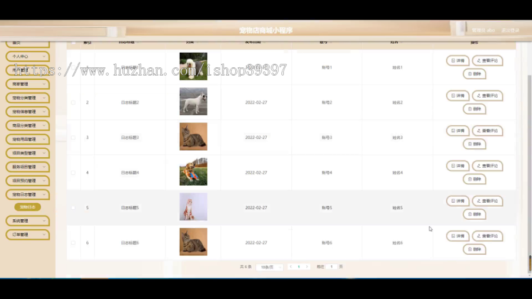The width and height of the screenshot is (532, 299).
Task: Tick the checkbox for row 4
Action: click(73, 173)
